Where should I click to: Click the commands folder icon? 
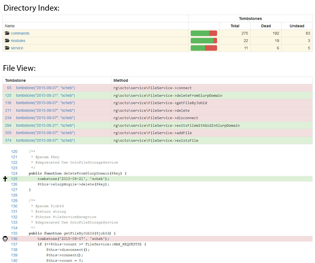tap(7, 33)
